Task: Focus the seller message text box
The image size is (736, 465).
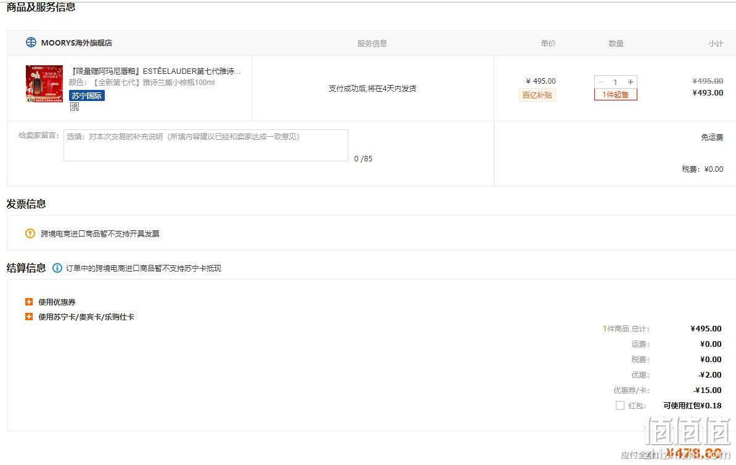Action: [206, 145]
